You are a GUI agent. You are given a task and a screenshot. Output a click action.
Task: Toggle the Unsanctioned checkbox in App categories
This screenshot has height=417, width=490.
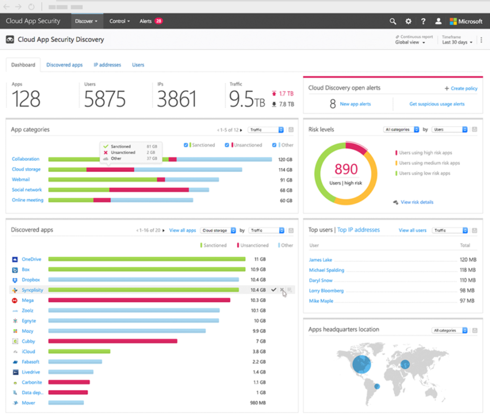point(227,145)
